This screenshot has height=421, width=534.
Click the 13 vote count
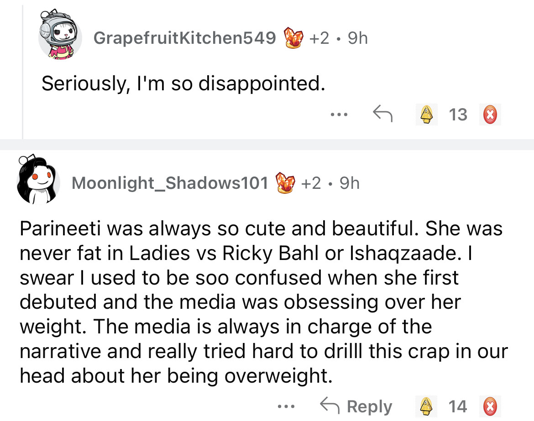click(x=458, y=114)
